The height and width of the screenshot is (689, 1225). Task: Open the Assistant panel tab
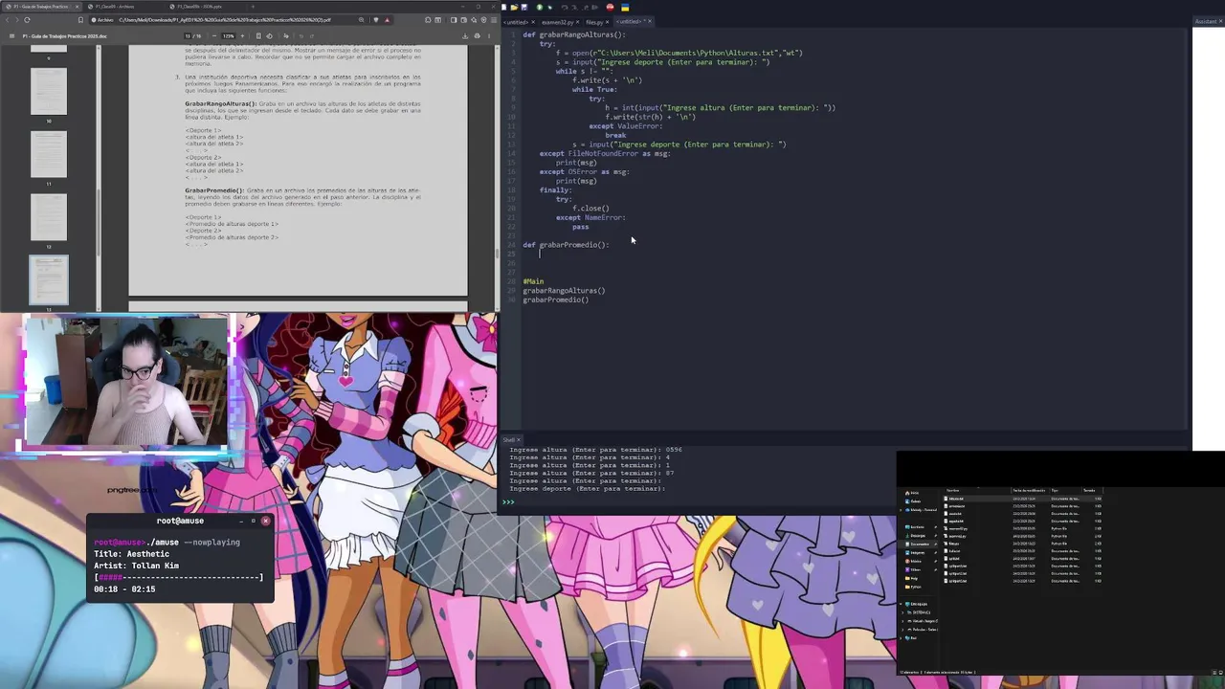[1207, 21]
